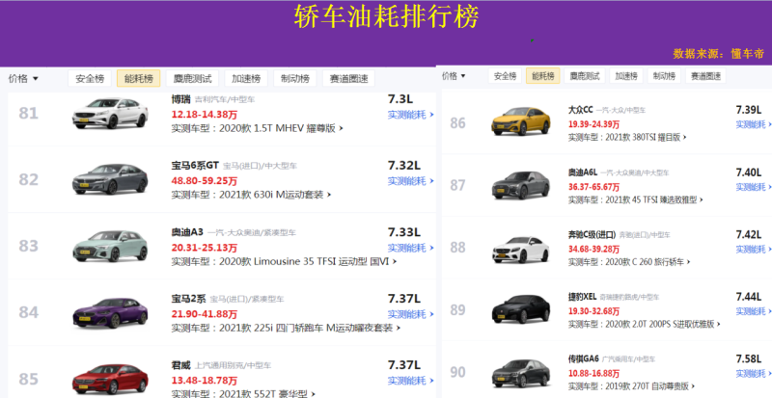The width and height of the screenshot is (772, 398).
Task: Open 赛道圈速 tab in left panel
Action: point(348,79)
